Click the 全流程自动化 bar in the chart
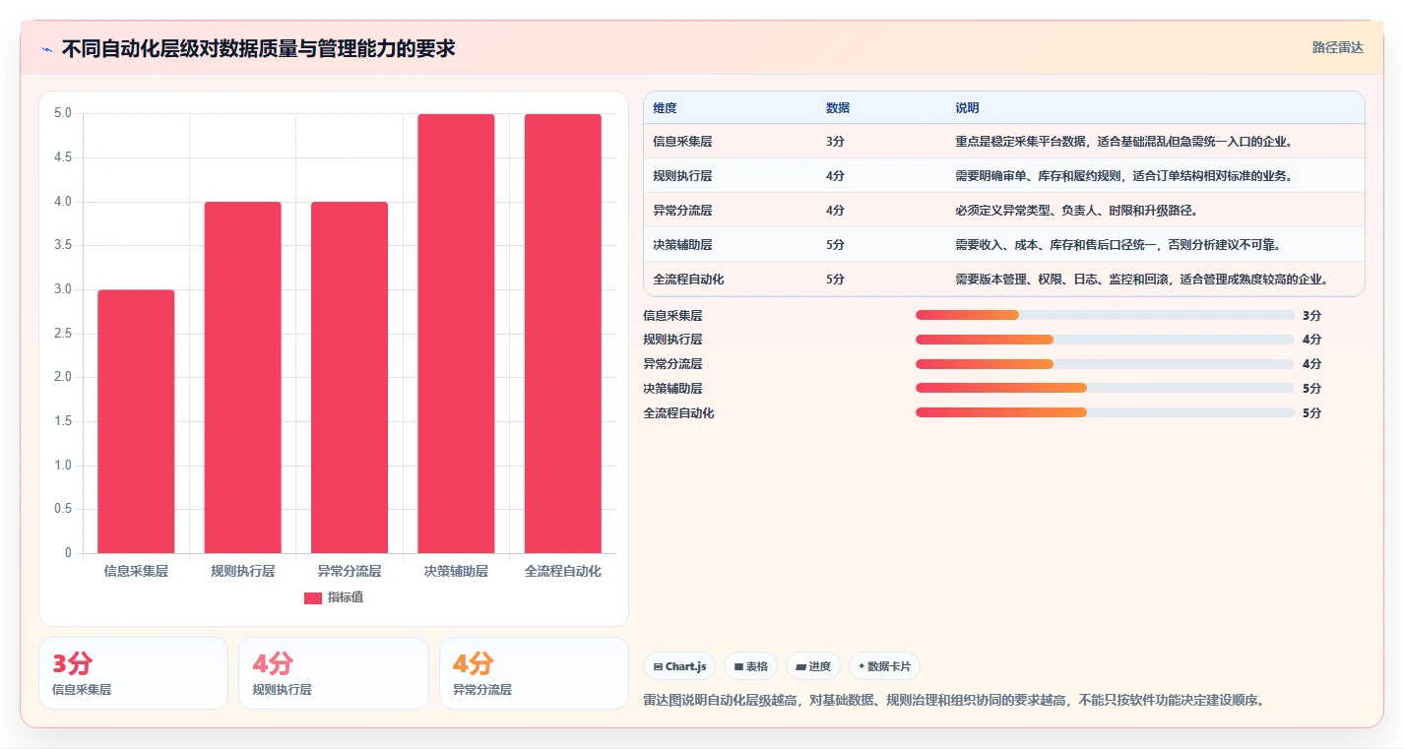The image size is (1404, 749). click(562, 334)
